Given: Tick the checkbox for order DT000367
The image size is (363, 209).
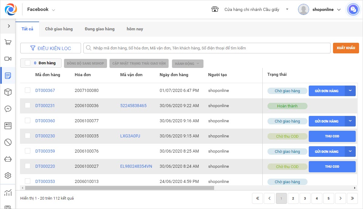Looking at the screenshot, I should pos(28,90).
